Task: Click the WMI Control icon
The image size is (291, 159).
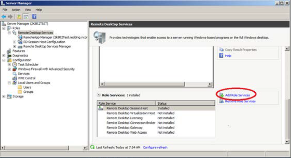Action: click(x=15, y=78)
